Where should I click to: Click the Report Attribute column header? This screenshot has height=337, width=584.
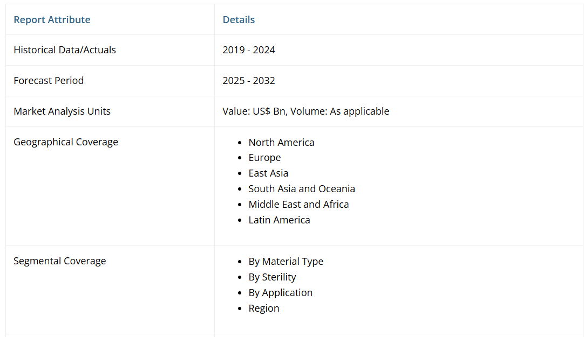52,20
